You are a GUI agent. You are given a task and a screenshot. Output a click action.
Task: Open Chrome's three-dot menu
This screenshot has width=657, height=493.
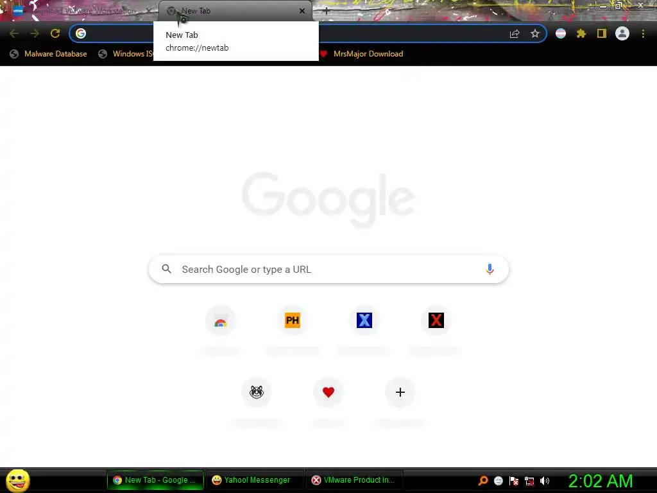[x=643, y=33]
